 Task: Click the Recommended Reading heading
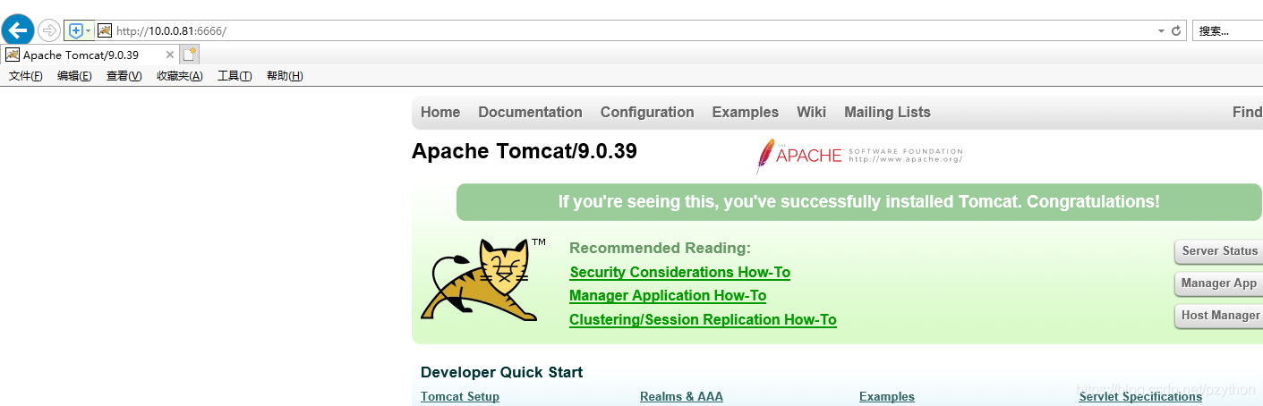pos(660,248)
